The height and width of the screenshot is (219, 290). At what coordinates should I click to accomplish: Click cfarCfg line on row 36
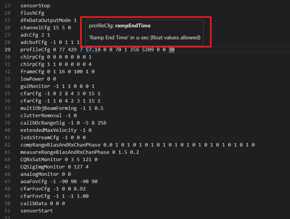(60, 101)
